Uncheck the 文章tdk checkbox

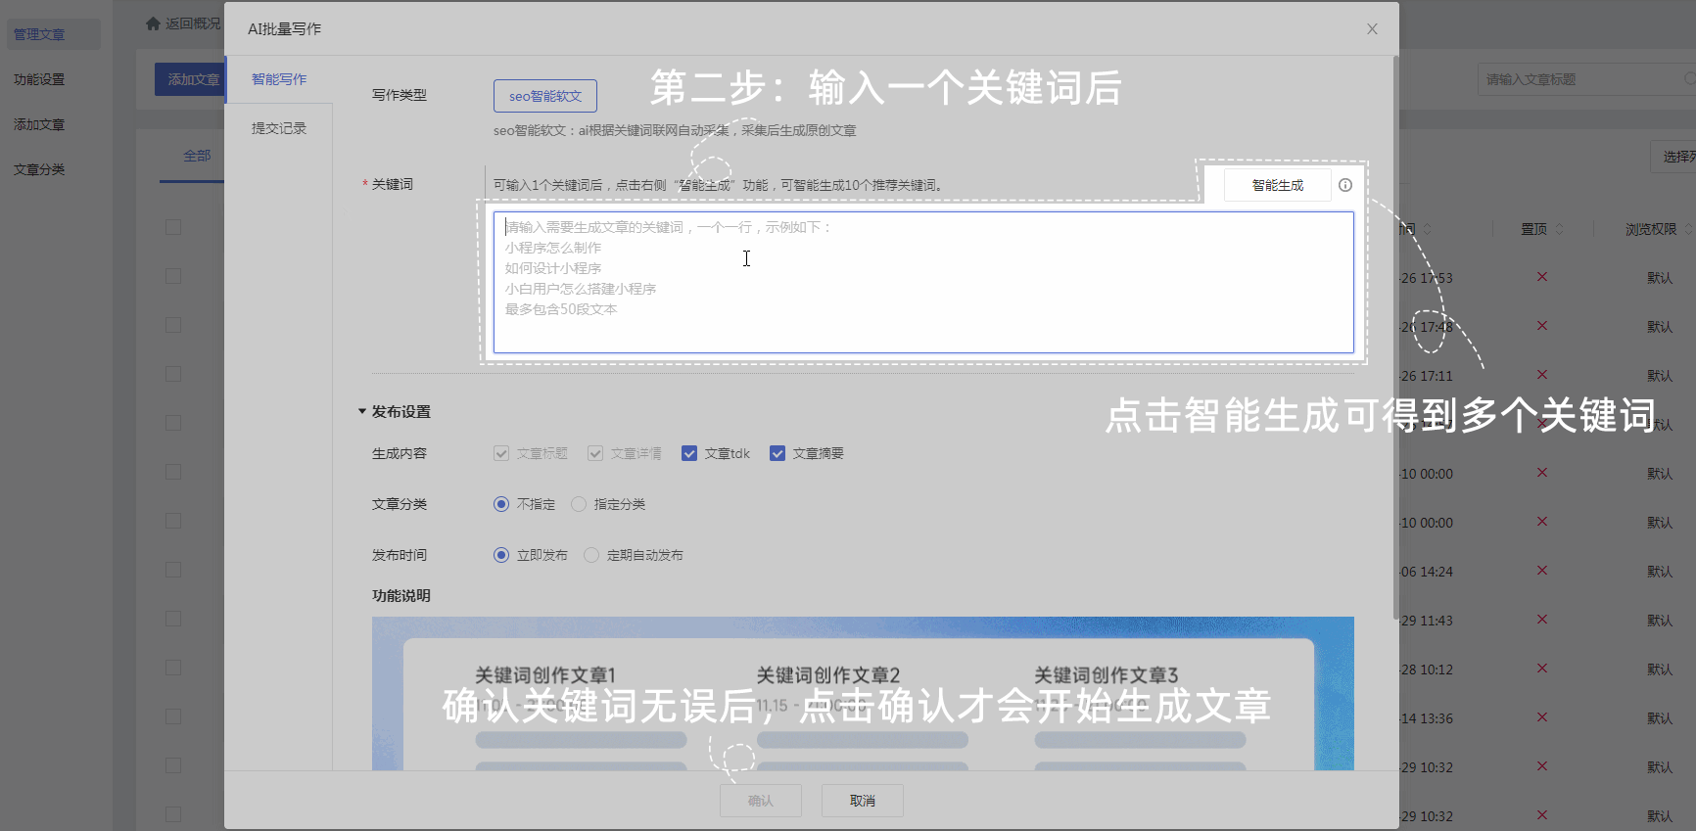tap(689, 453)
